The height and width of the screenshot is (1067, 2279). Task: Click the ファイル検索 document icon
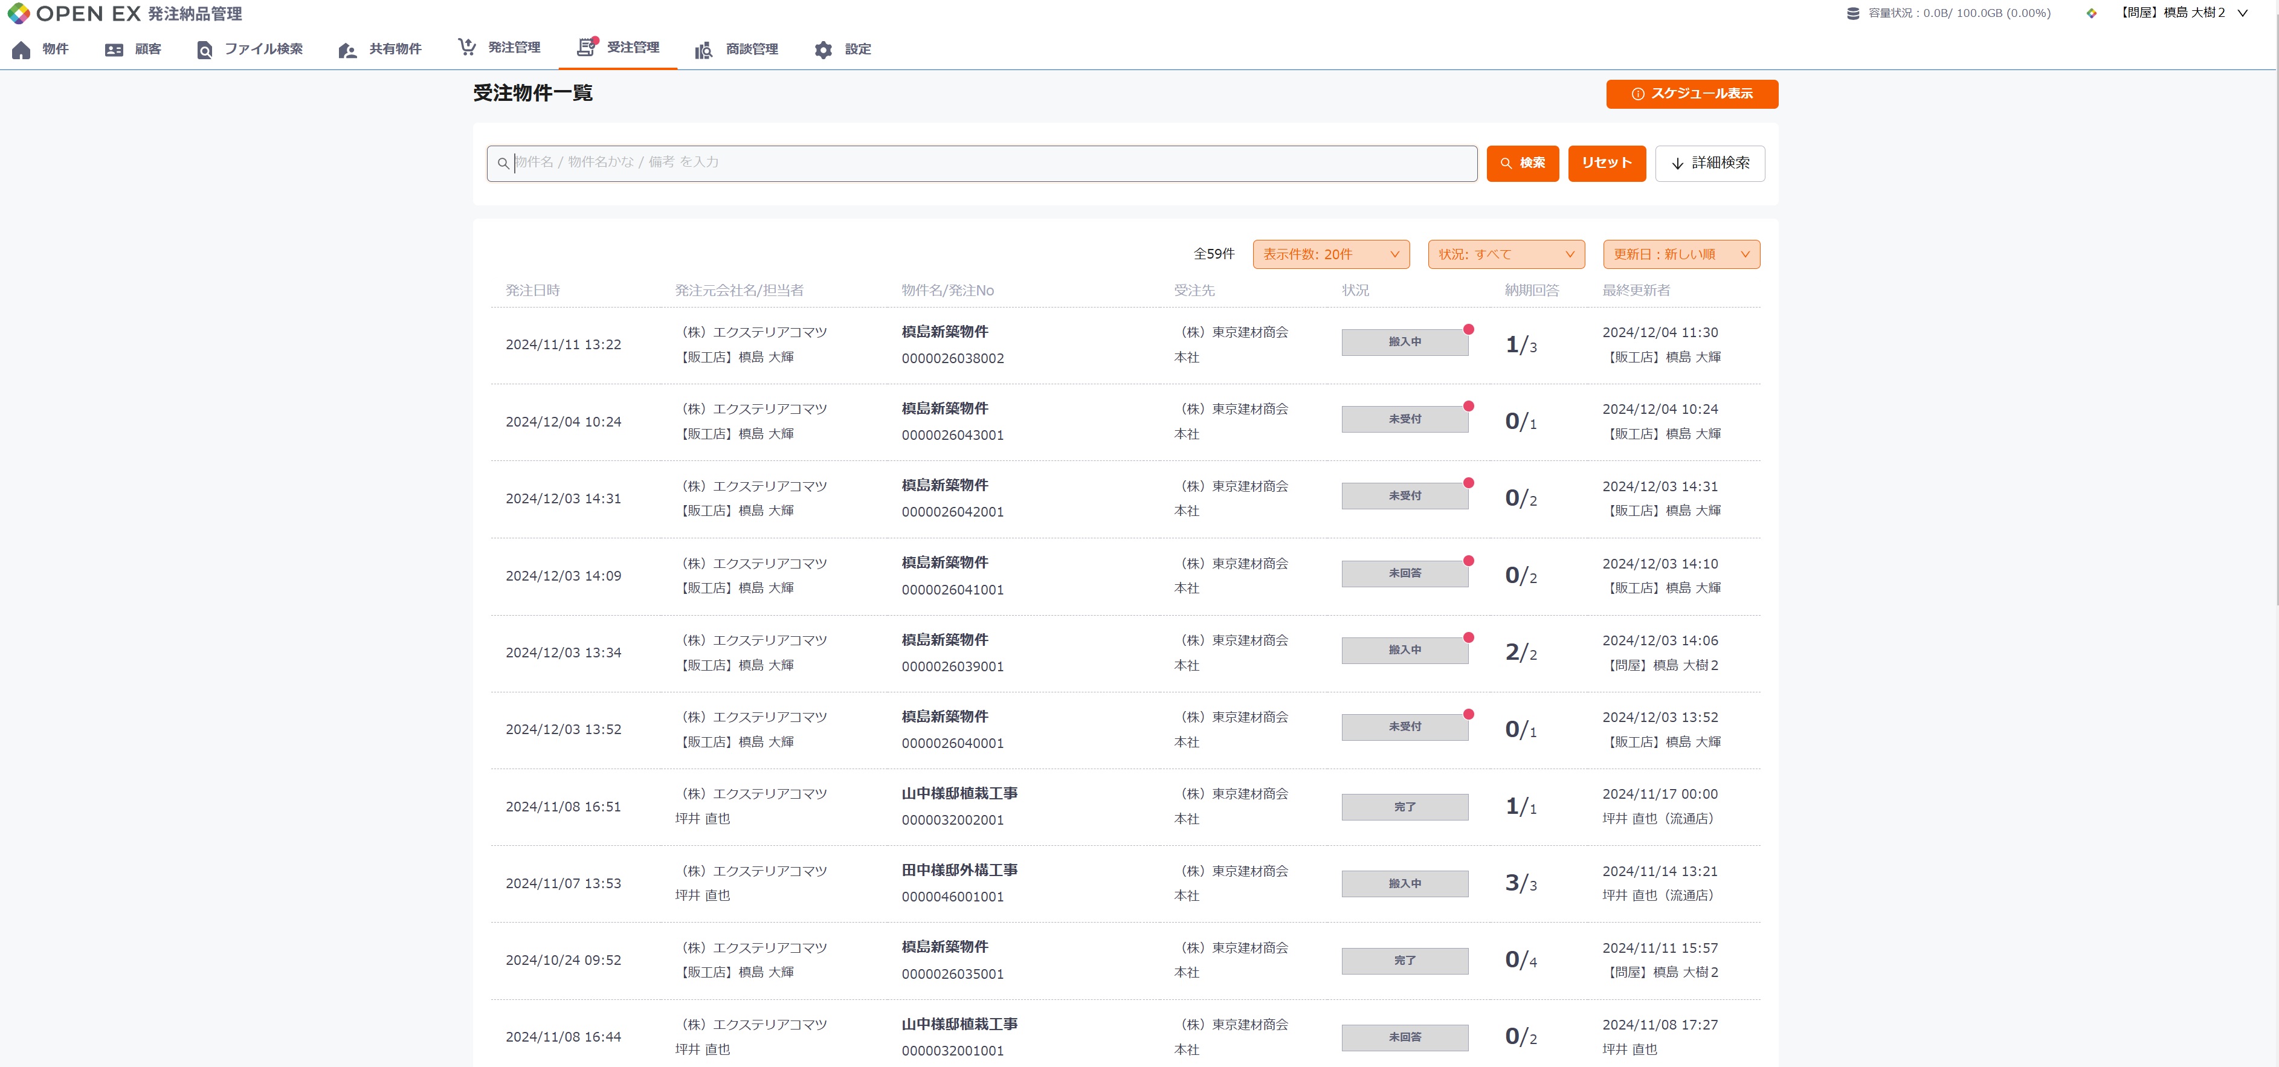(x=204, y=50)
